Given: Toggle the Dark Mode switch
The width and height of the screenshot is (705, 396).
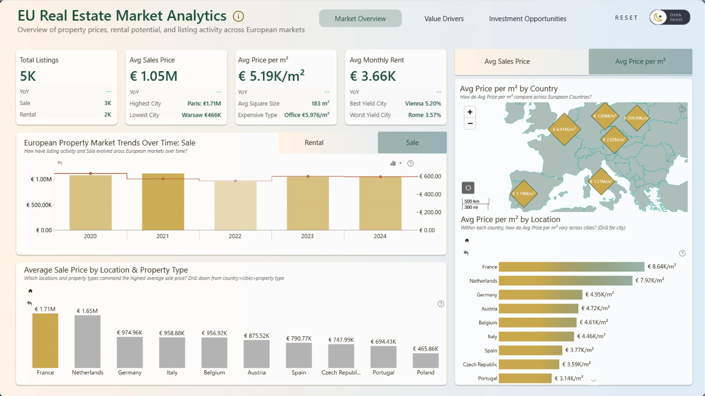Looking at the screenshot, I should (669, 17).
